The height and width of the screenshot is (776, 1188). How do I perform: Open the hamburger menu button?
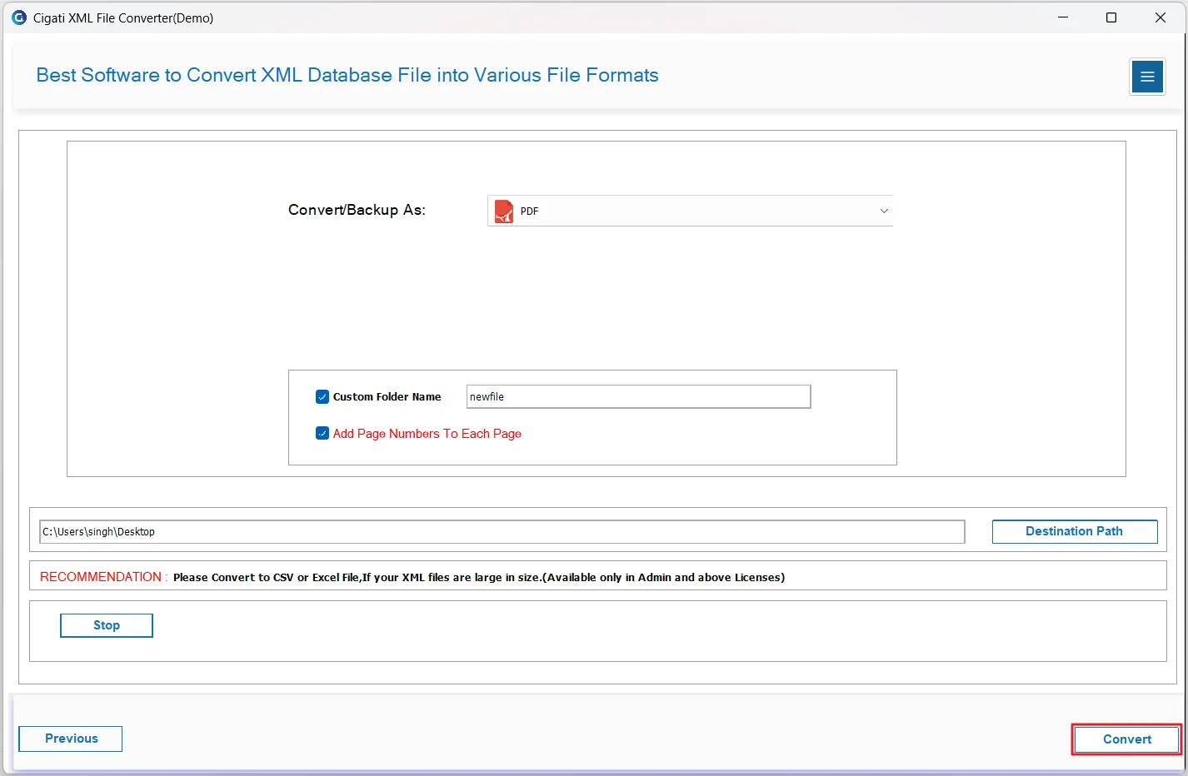click(x=1147, y=77)
